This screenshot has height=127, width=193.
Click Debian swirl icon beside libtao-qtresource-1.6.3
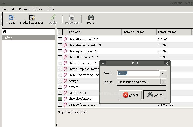tap(65, 51)
